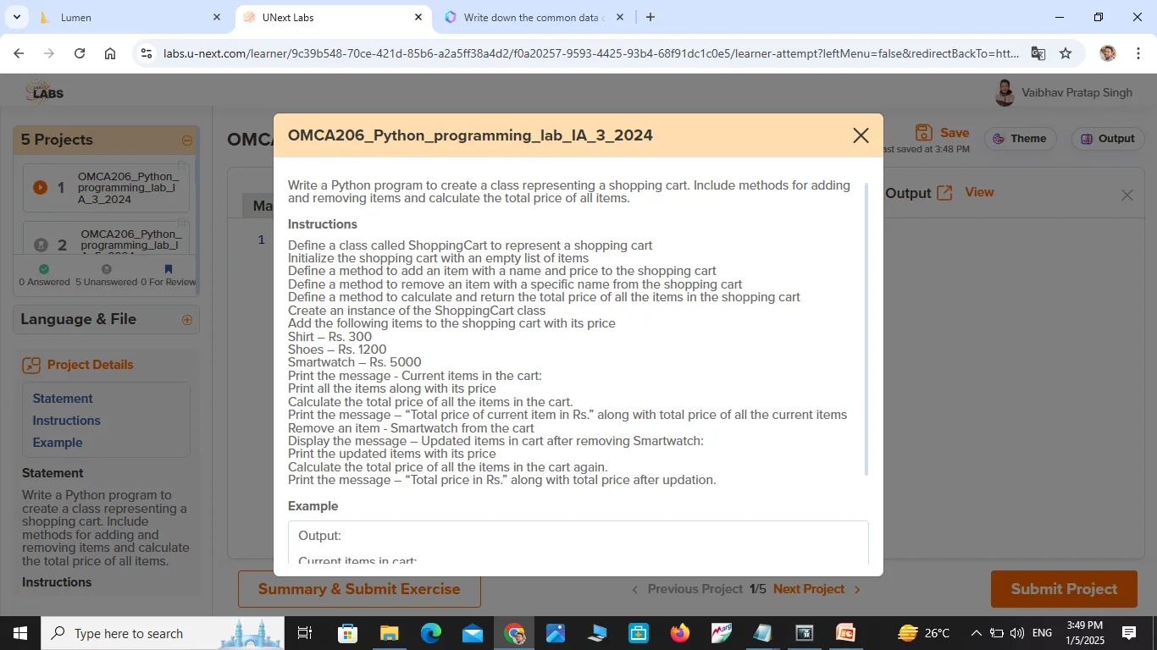Click the translate icon in address bar
This screenshot has width=1157, height=650.
[x=1037, y=52]
